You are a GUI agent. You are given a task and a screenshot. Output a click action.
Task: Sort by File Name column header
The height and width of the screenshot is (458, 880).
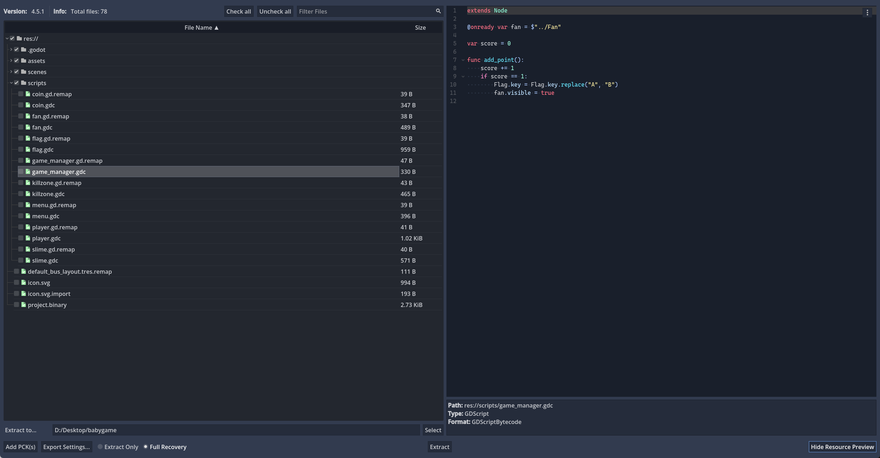tap(201, 28)
